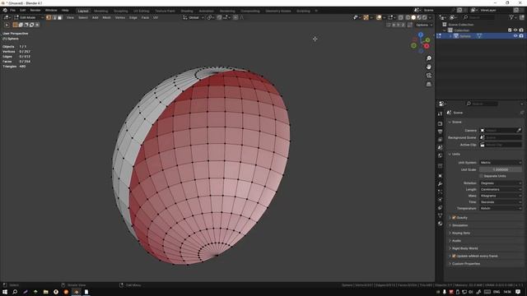This screenshot has width=527, height=296.
Task: Open the Render menu
Action: click(35, 11)
